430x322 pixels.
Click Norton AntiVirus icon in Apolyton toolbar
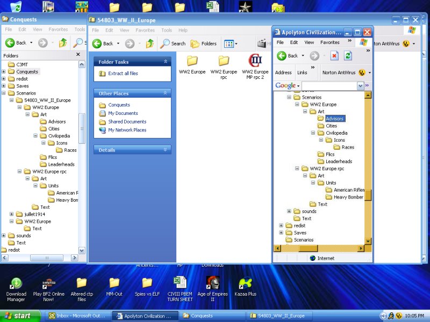(362, 72)
